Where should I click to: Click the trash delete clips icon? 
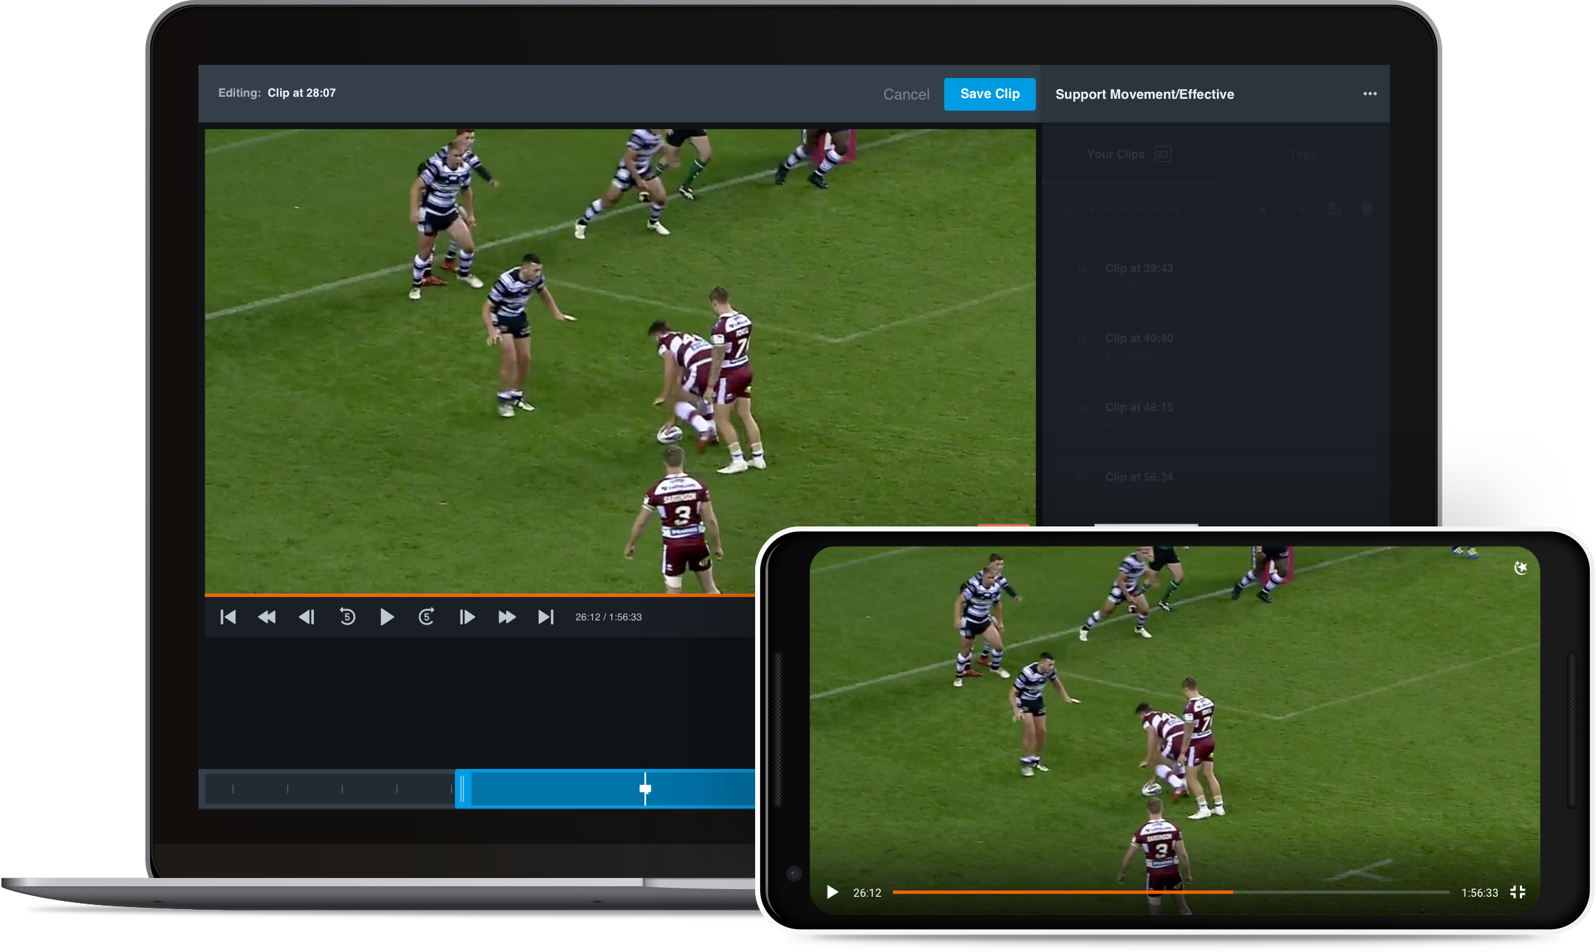point(1367,209)
